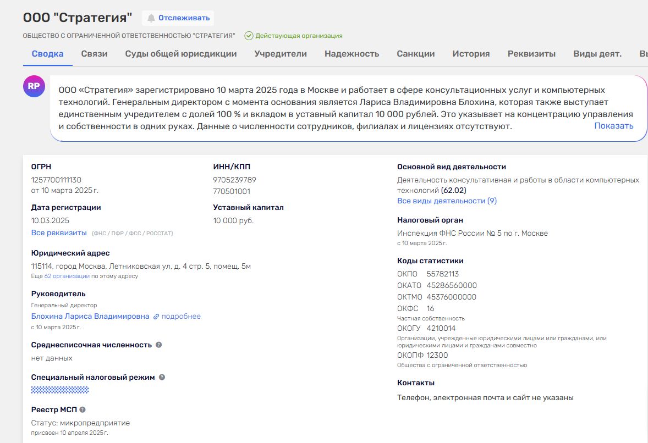The width and height of the screenshot is (648, 443).
Task: Select ОКОГУ code 4210014
Action: point(441,329)
